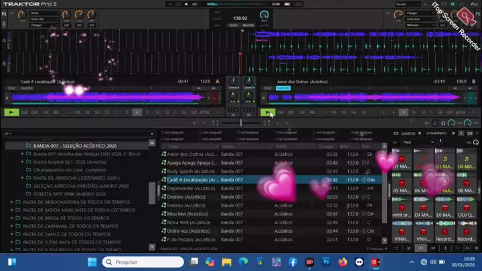Clear the browser search with X icon
This screenshot has height=271, width=482.
(152, 134)
